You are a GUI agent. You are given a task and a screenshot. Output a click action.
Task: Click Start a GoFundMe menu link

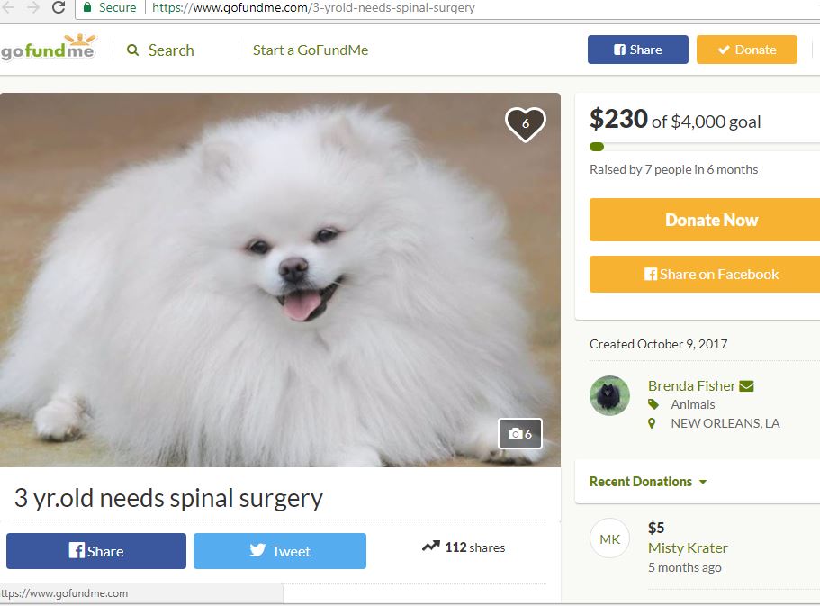311,50
